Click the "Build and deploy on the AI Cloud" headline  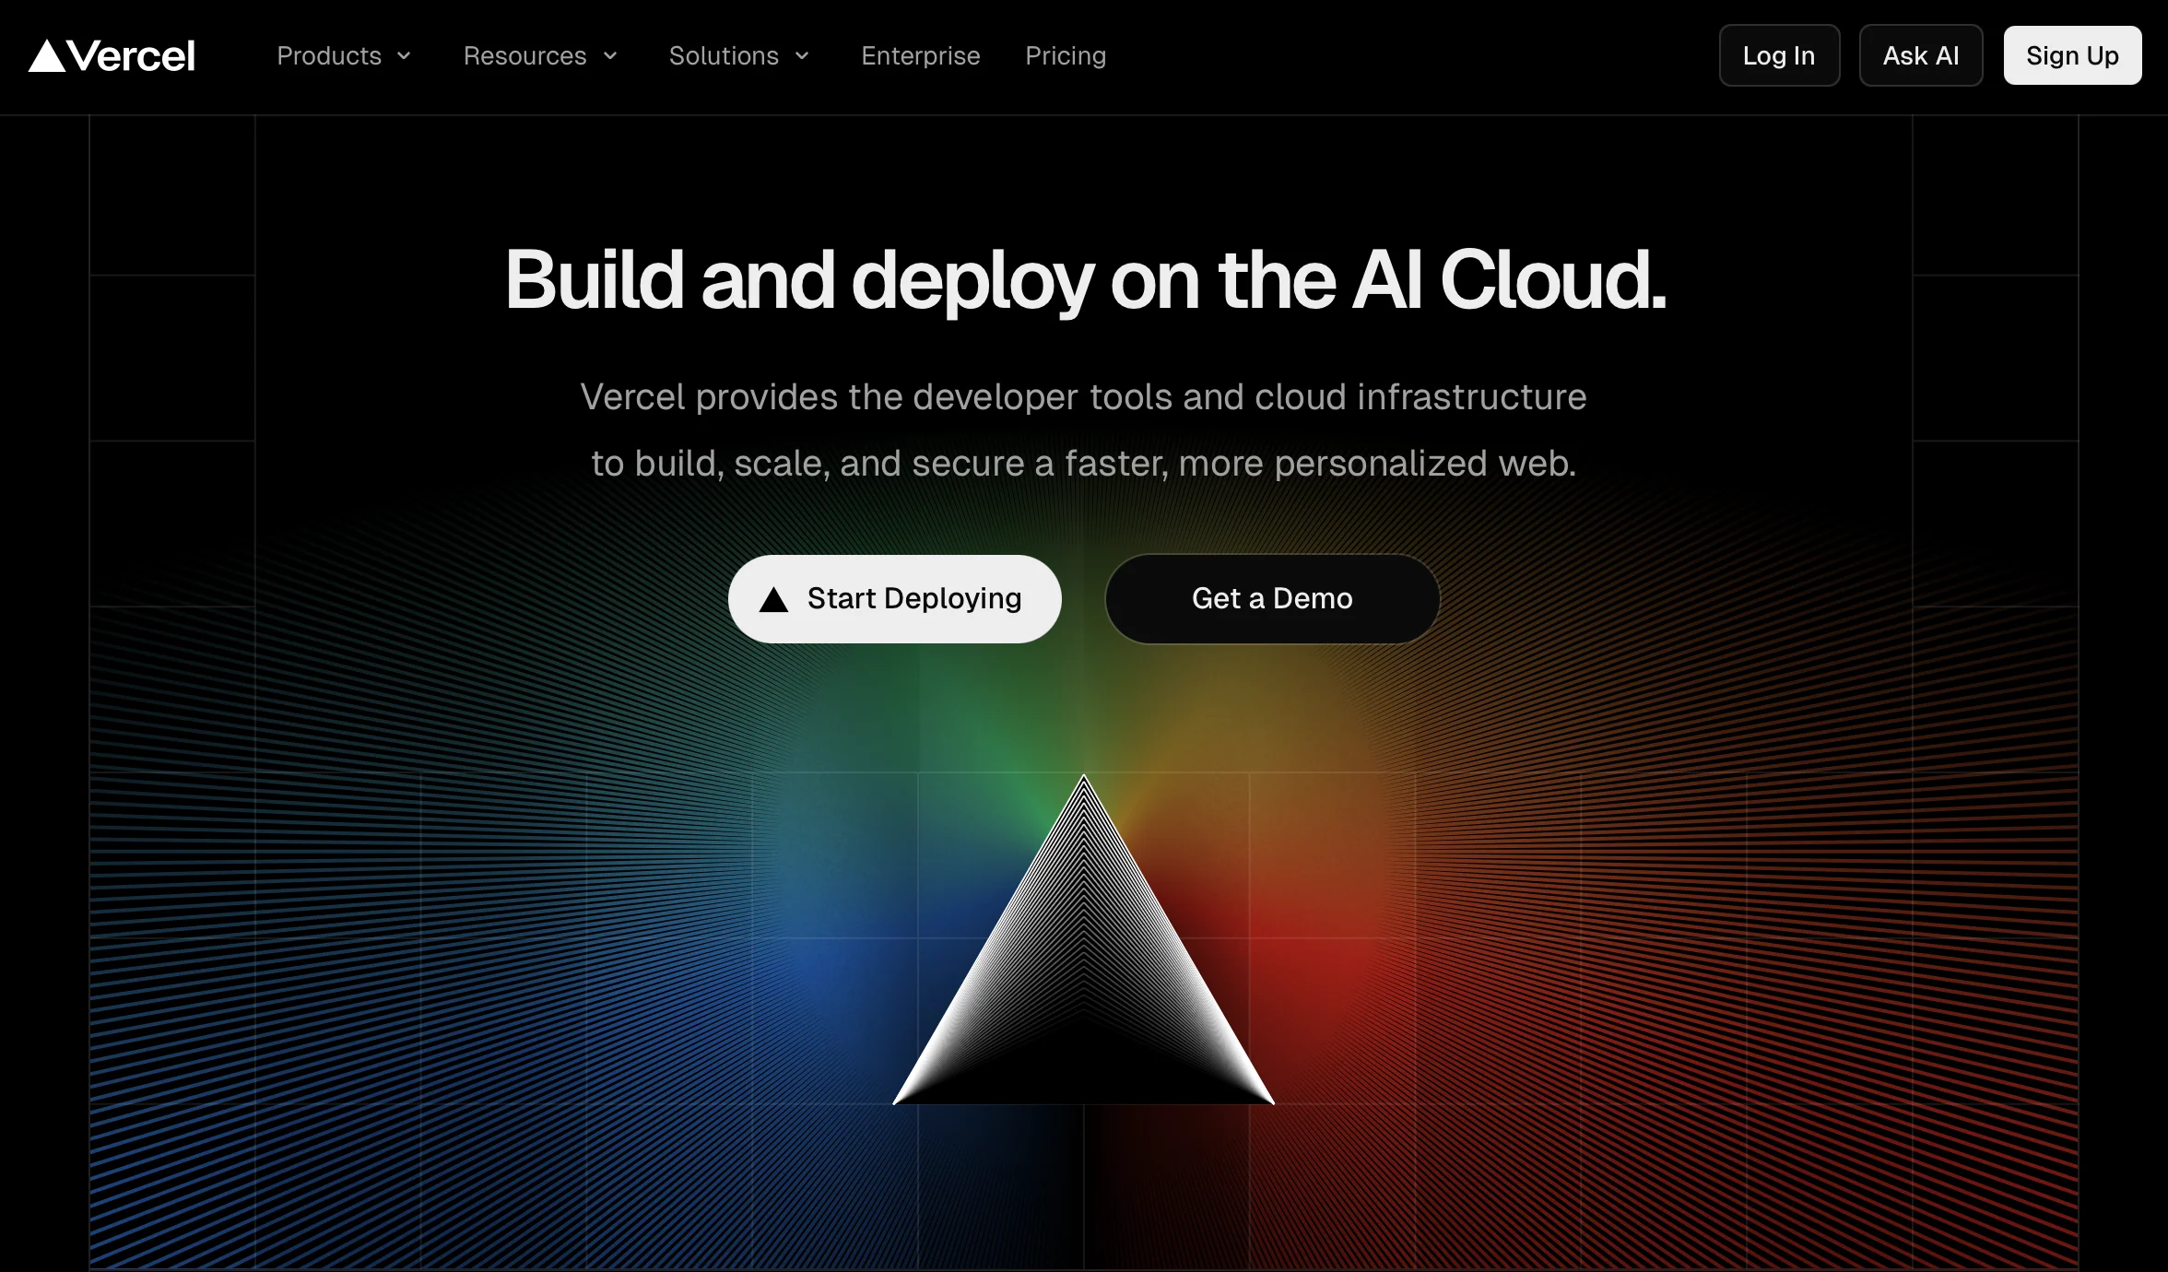(1085, 280)
